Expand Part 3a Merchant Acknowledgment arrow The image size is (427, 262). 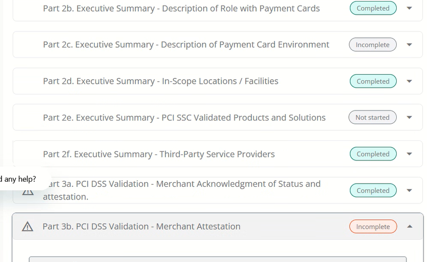pos(409,191)
